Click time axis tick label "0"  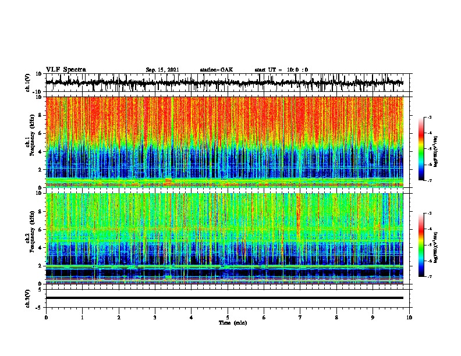click(x=46, y=317)
